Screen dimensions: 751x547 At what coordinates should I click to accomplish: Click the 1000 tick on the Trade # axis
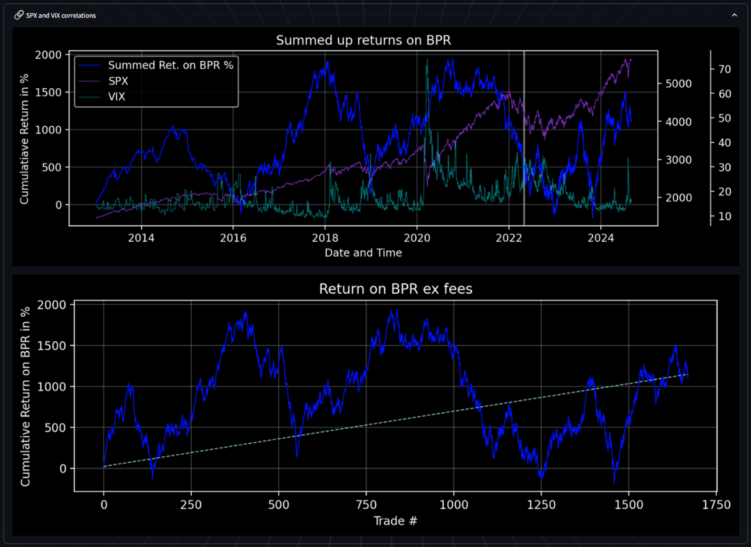(453, 505)
